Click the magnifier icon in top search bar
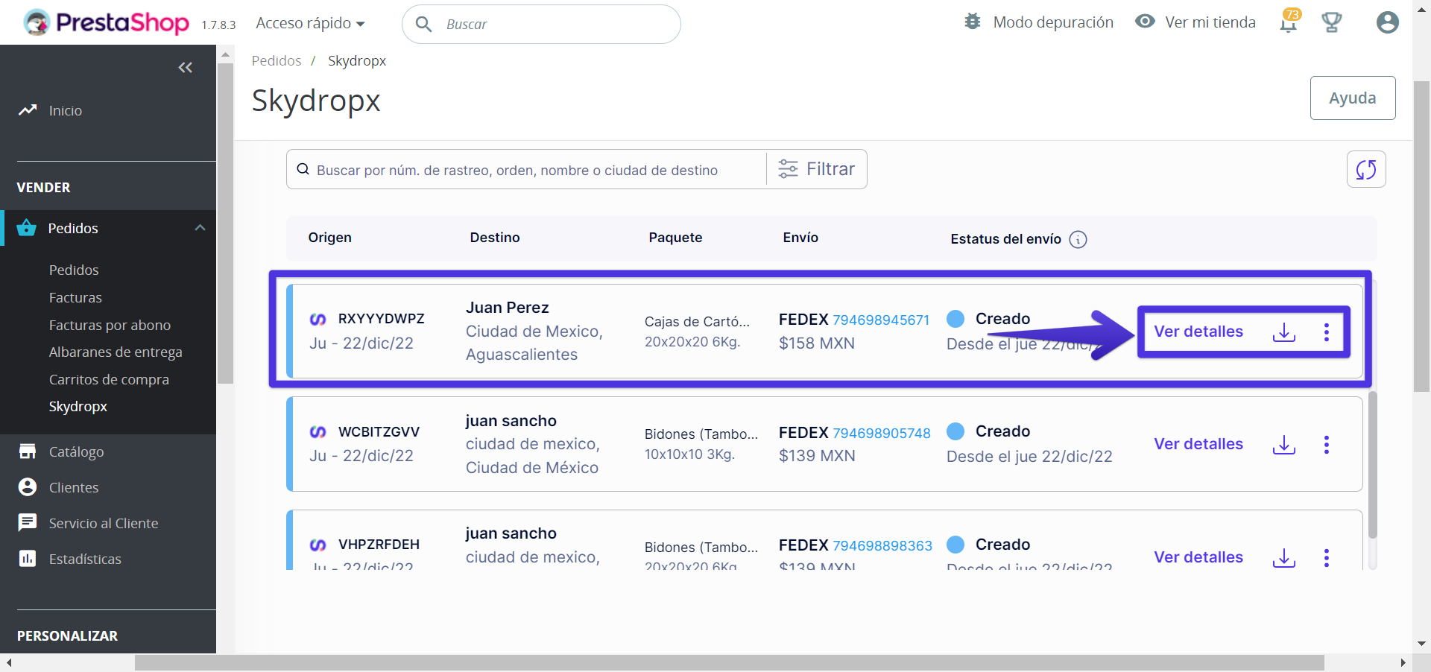 [x=423, y=24]
